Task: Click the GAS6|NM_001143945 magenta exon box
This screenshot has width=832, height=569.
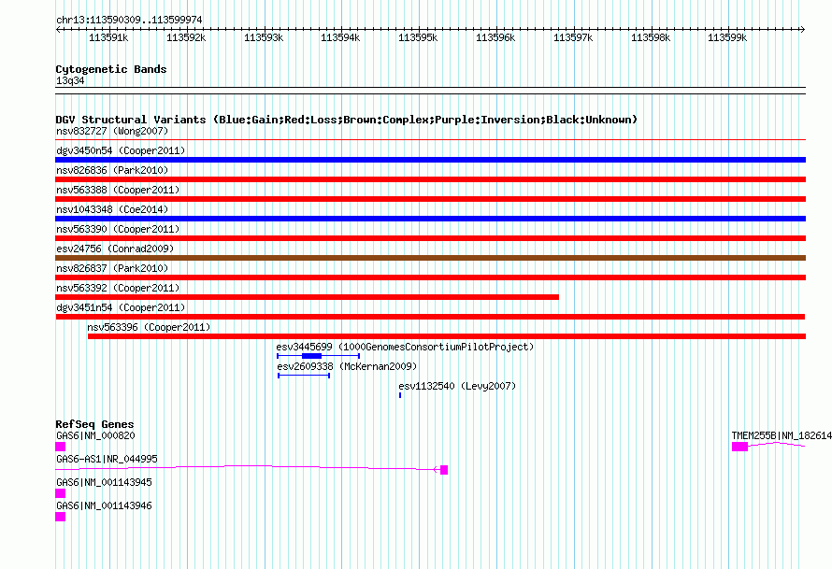Action: pyautogui.click(x=61, y=493)
